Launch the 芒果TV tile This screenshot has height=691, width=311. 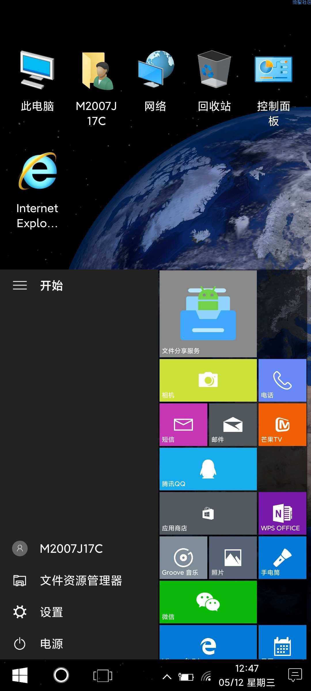282,425
